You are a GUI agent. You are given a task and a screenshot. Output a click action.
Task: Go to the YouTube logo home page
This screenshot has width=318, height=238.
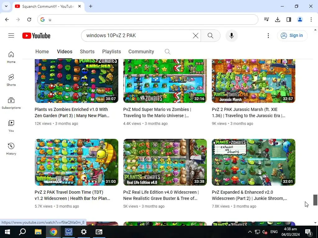36,36
